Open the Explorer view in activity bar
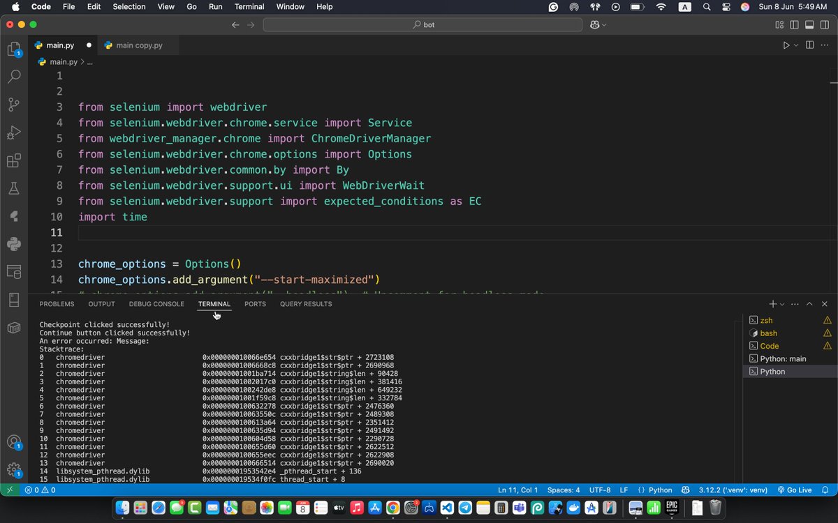The image size is (838, 523). [14, 49]
